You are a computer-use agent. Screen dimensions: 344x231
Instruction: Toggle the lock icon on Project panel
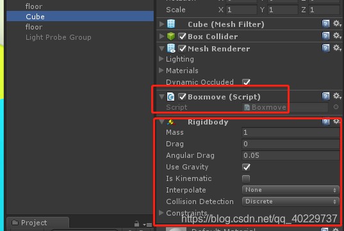click(x=136, y=224)
